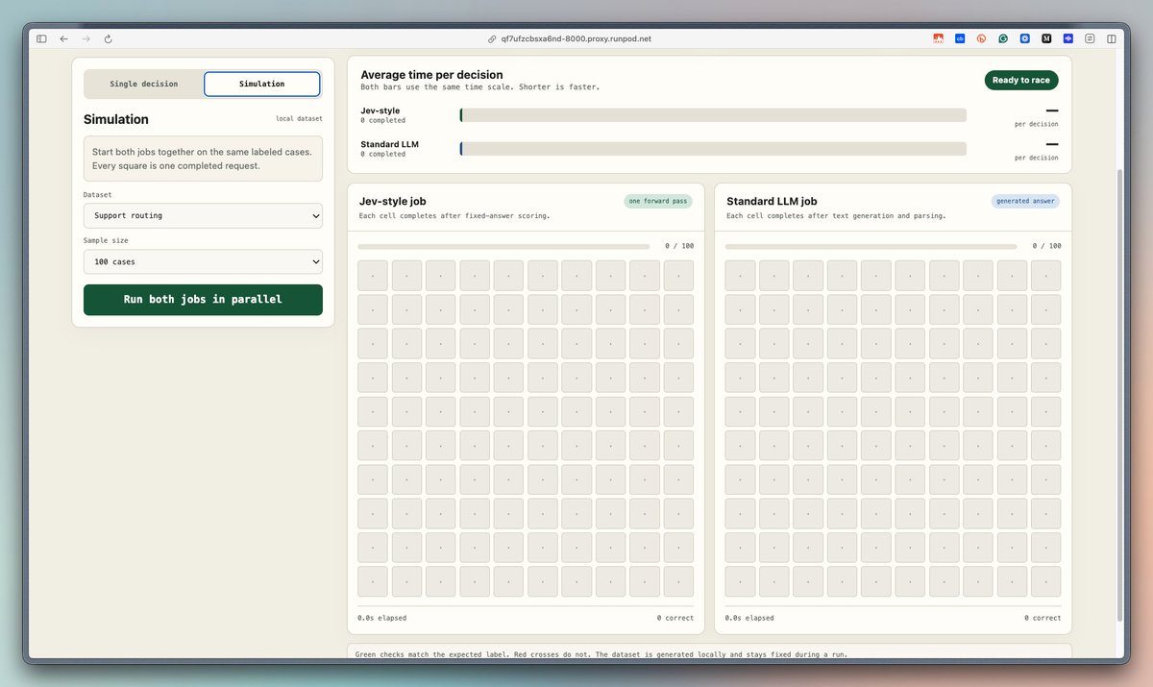This screenshot has height=687, width=1153.
Task: Open the green "G" Grammarly extension
Action: 1003,38
